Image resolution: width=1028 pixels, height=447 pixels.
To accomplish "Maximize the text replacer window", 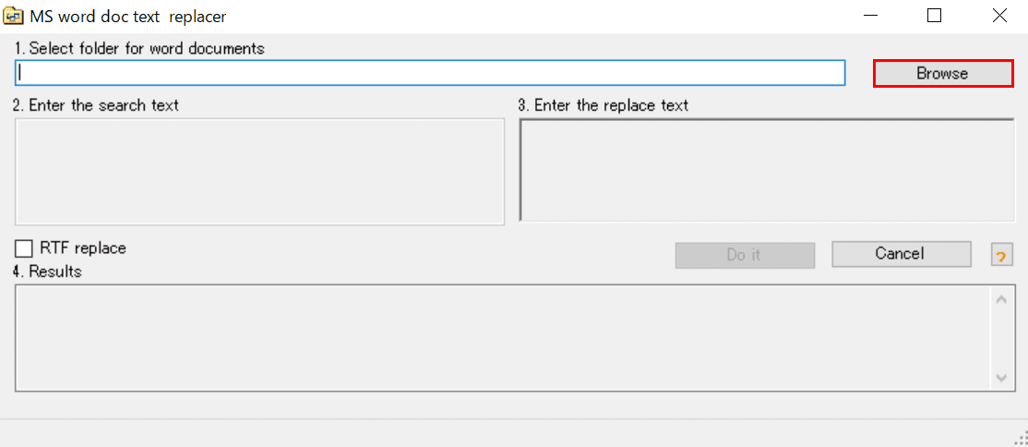I will (x=934, y=17).
